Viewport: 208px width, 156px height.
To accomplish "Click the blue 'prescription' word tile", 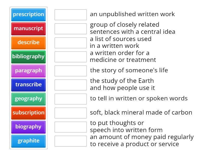I will point(29,15).
